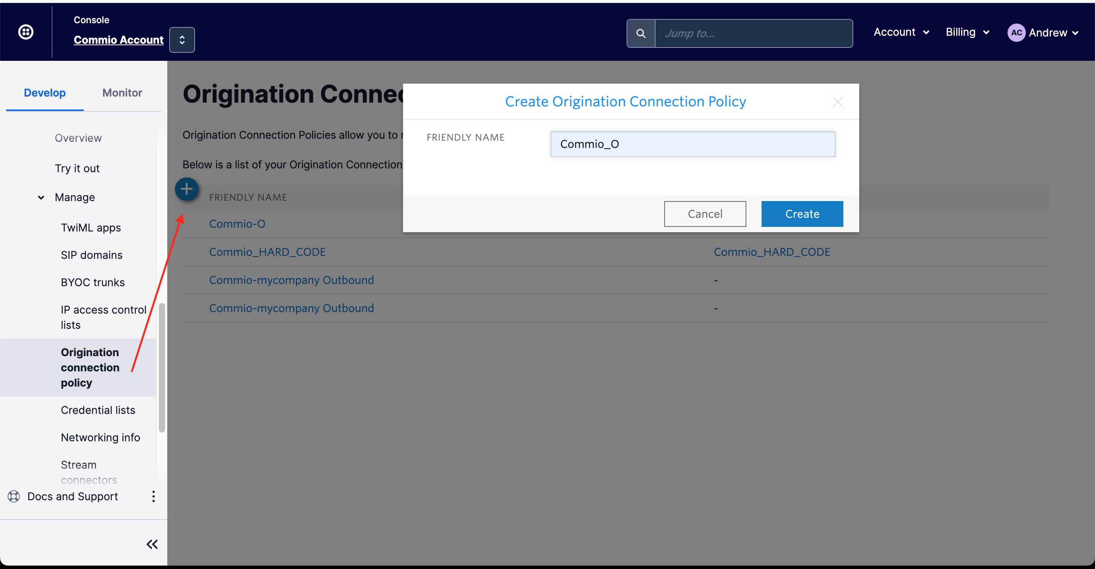Switch to the Monitor tab
The height and width of the screenshot is (569, 1095).
[x=122, y=92]
